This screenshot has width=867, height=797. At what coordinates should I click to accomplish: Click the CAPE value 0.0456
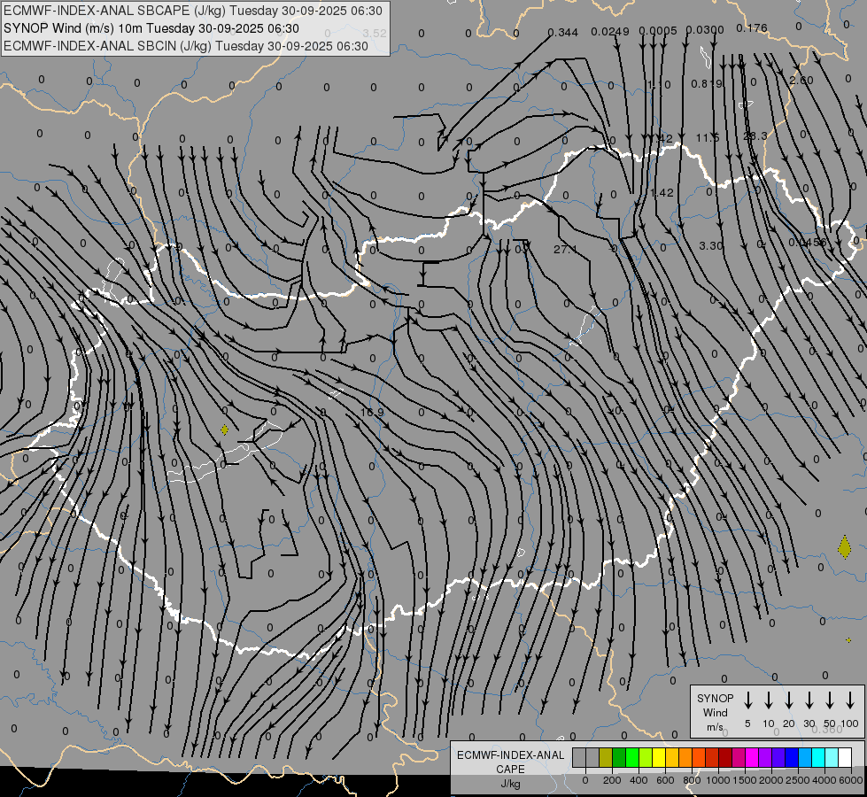tap(808, 243)
